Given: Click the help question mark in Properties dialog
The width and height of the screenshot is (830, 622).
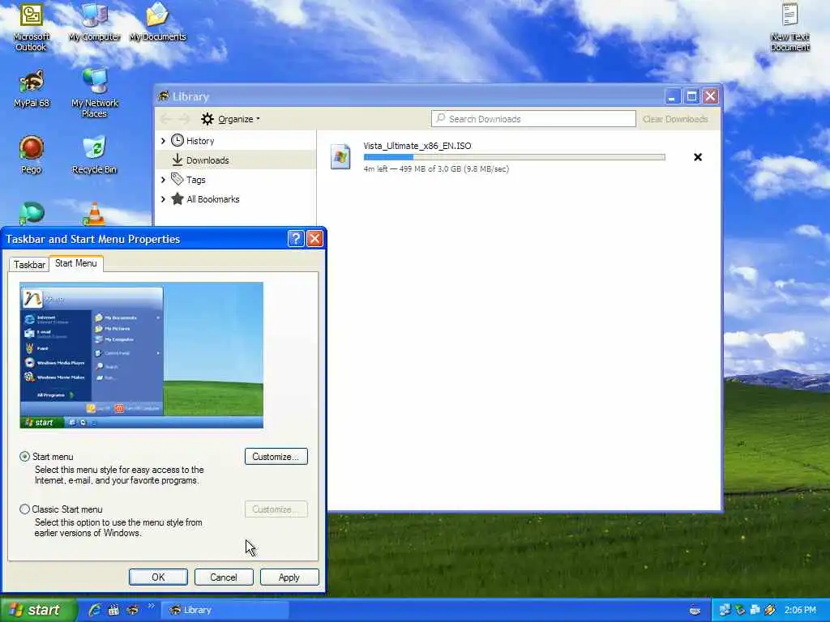Looking at the screenshot, I should tap(295, 239).
